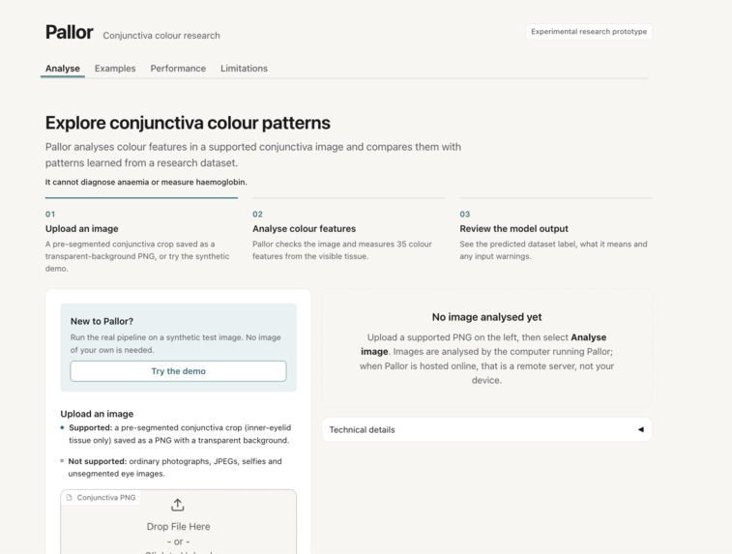Click the Explore conjunctiva colour patterns heading
This screenshot has height=554, width=732.
pos(188,123)
